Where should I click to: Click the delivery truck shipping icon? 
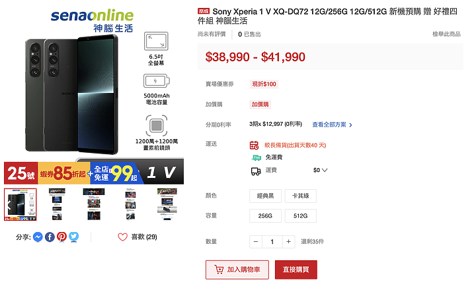(256, 171)
